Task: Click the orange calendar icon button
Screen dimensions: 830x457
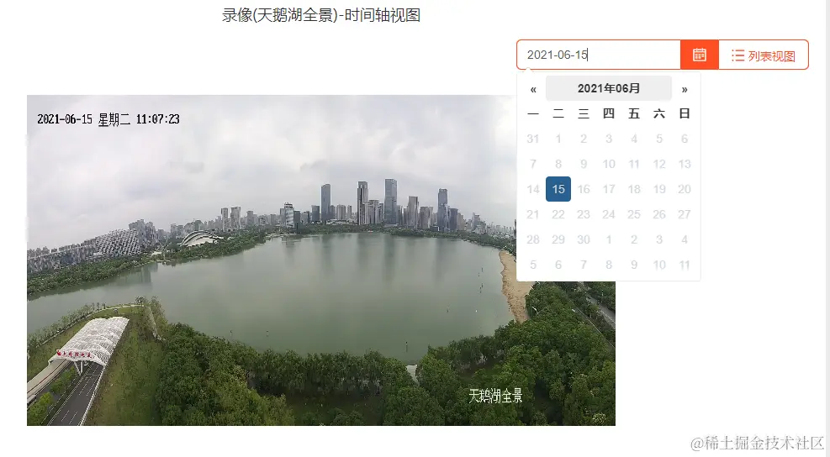Action: click(700, 55)
